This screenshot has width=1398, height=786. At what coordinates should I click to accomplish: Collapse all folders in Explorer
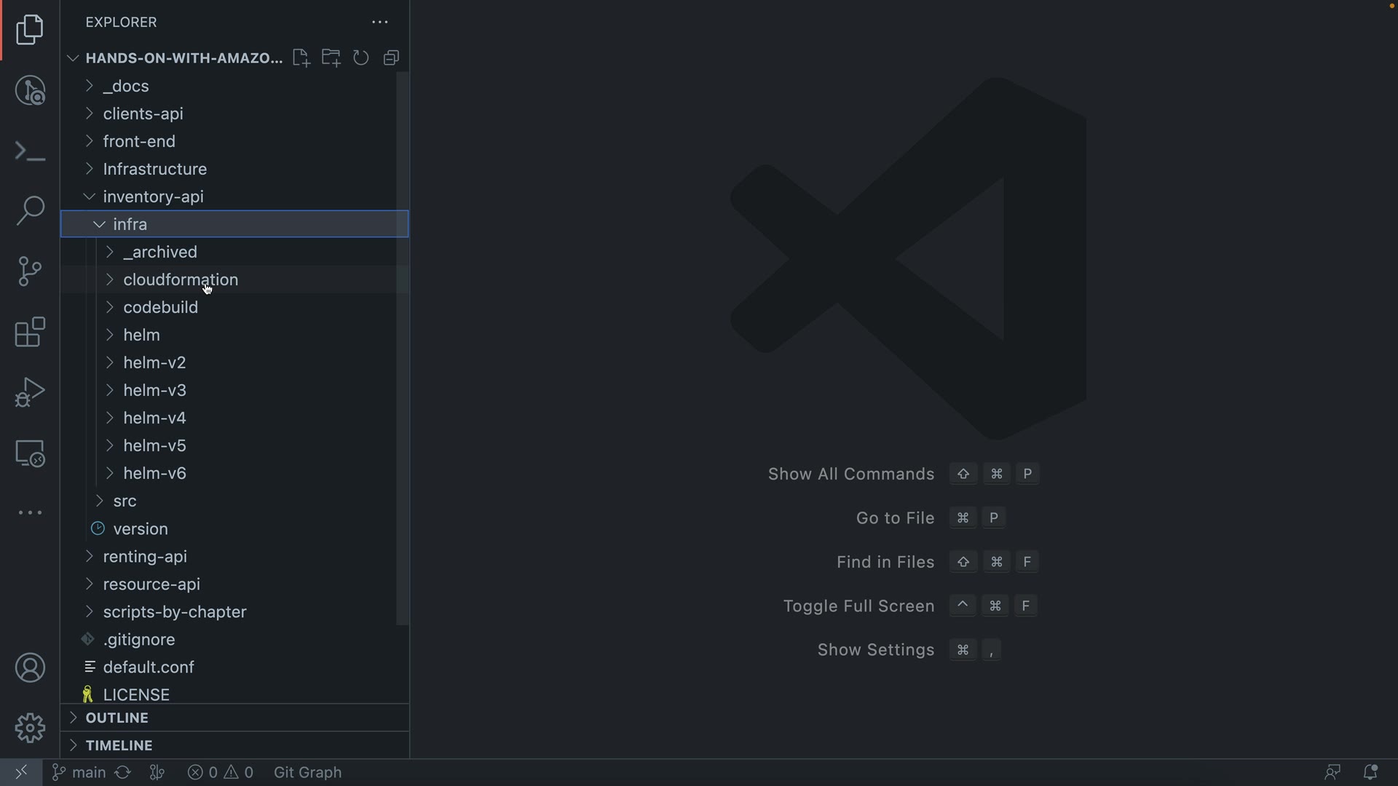click(392, 58)
